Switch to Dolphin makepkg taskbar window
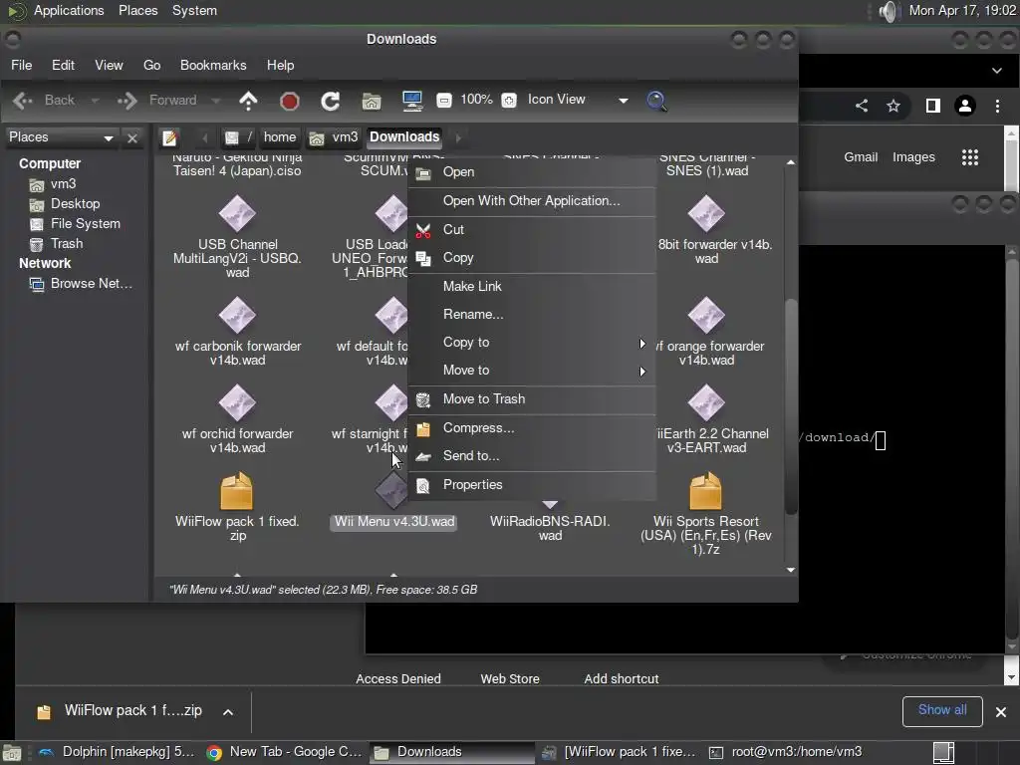This screenshot has height=765, width=1020. point(116,752)
